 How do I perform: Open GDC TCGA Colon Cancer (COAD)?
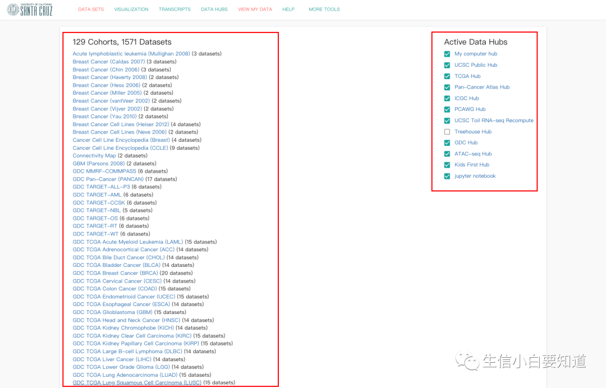[x=115, y=288]
